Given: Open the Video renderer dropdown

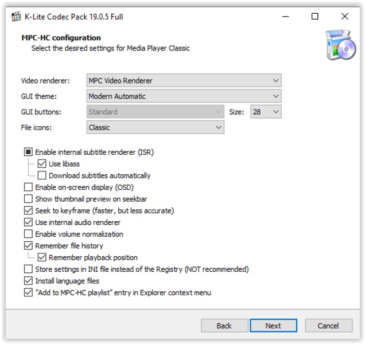Looking at the screenshot, I should click(184, 81).
